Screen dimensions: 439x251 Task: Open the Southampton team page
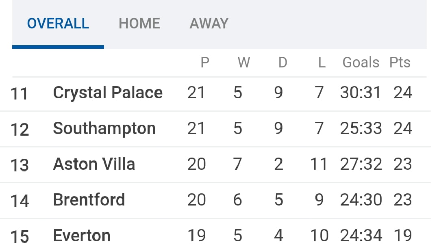[104, 129]
